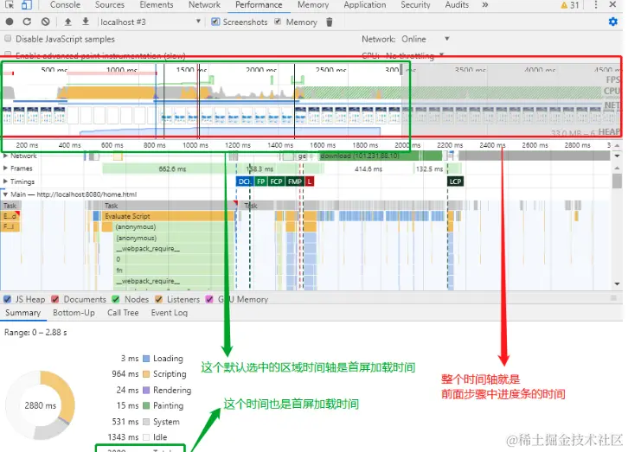Click the Loading legend color swatch
This screenshot has height=452, width=628.
click(x=146, y=359)
